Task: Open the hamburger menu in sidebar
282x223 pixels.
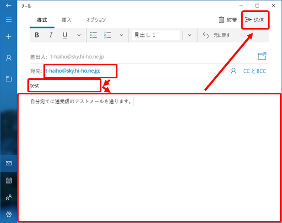Action: [x=9, y=20]
